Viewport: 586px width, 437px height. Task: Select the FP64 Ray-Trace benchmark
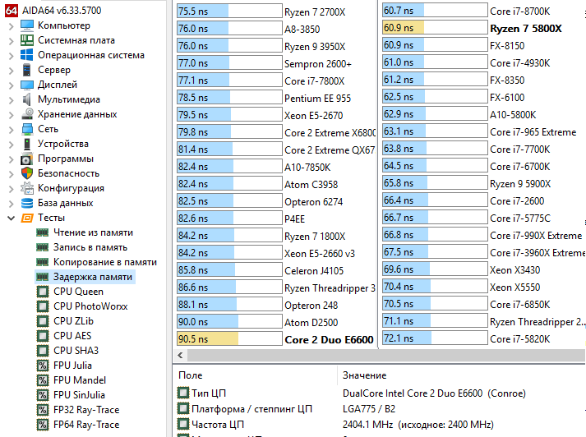(x=85, y=425)
